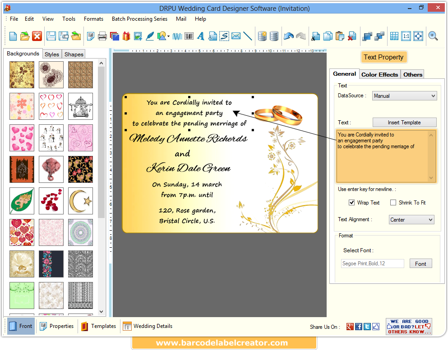Click the red X close-document icon

(37, 36)
